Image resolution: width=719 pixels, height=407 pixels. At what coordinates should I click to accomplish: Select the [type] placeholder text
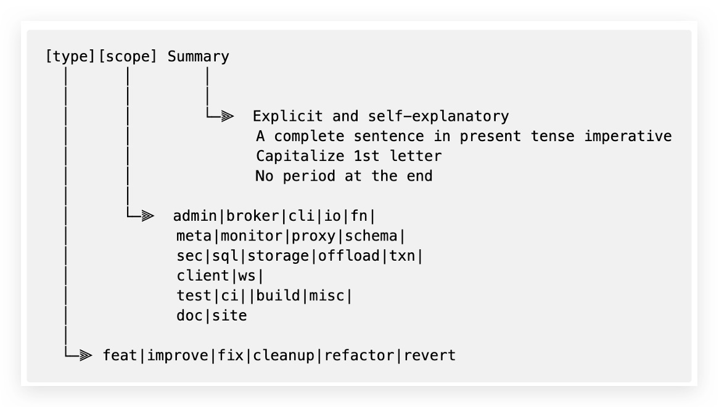[69, 57]
